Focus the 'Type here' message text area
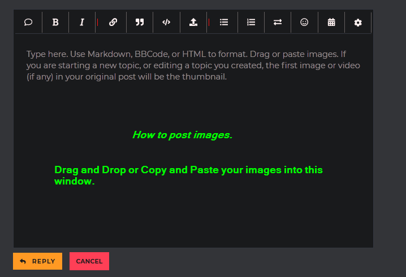406x277 pixels. click(193, 140)
